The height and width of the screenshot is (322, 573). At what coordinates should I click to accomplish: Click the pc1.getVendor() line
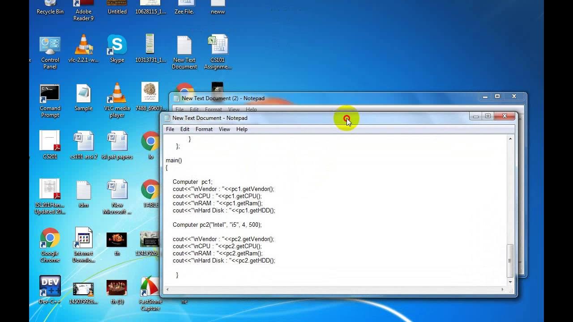pyautogui.click(x=223, y=189)
